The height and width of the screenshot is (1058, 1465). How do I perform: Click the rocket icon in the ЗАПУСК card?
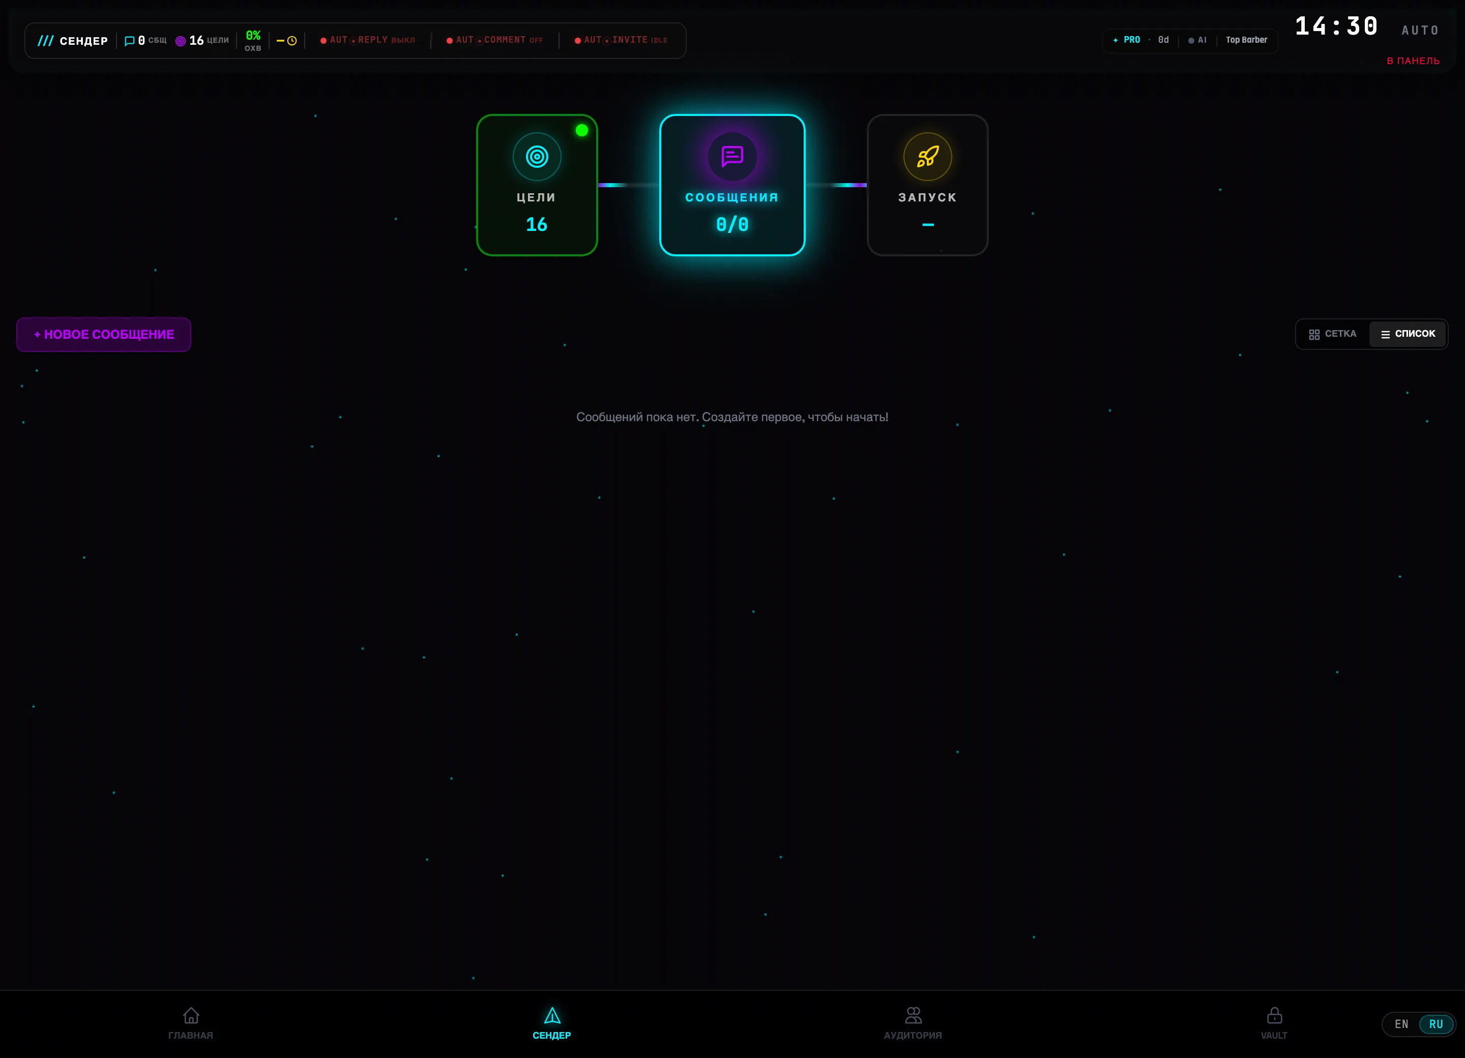927,156
